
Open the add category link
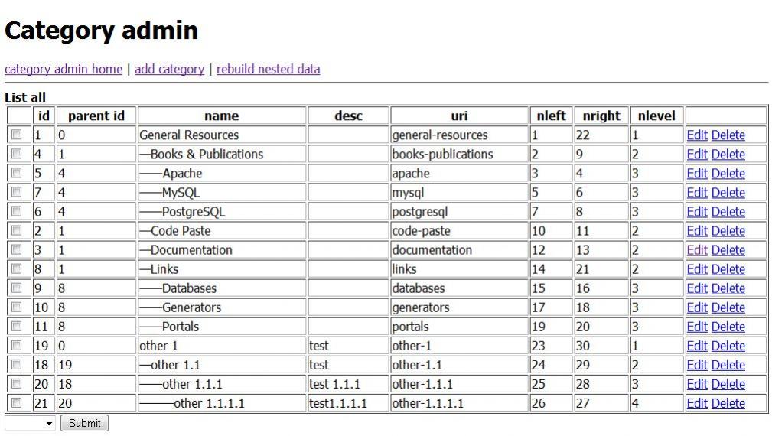pos(169,69)
